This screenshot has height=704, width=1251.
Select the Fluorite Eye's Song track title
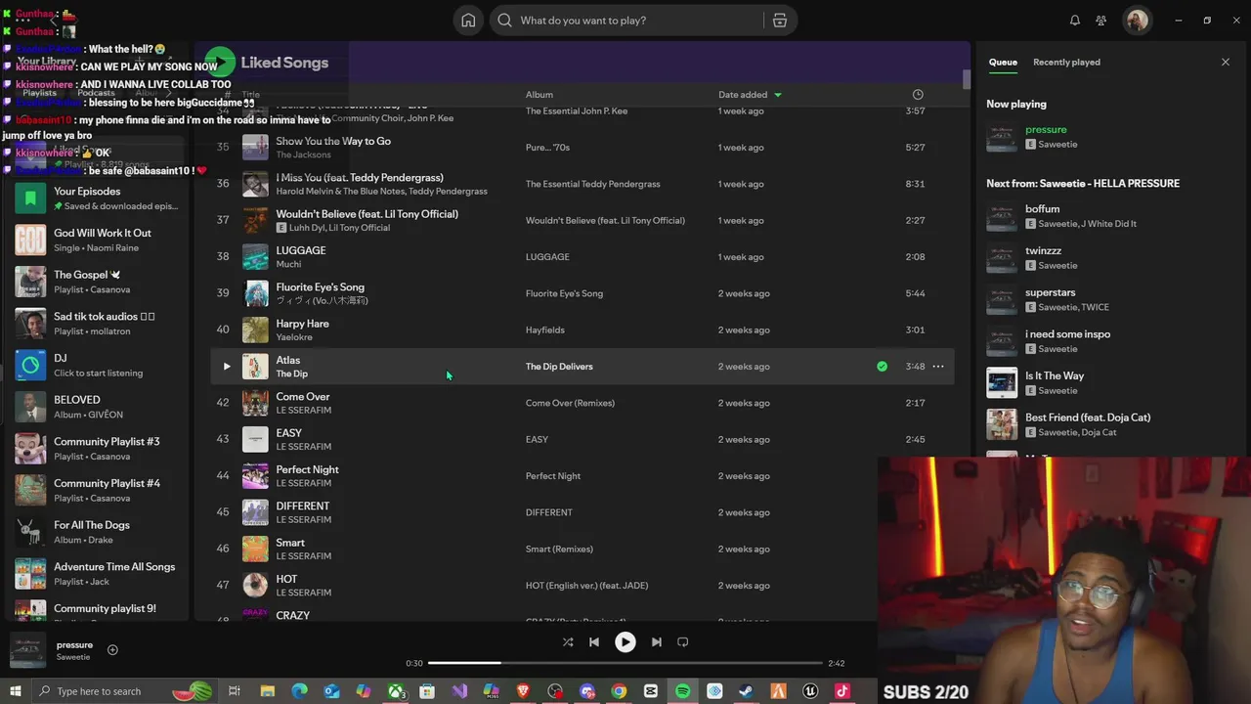(x=320, y=287)
